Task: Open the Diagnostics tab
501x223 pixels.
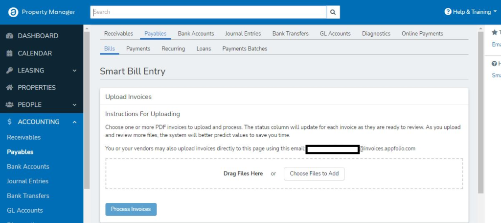Action: coord(376,34)
